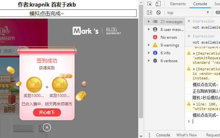Click into the console prompt input

tap(206, 121)
